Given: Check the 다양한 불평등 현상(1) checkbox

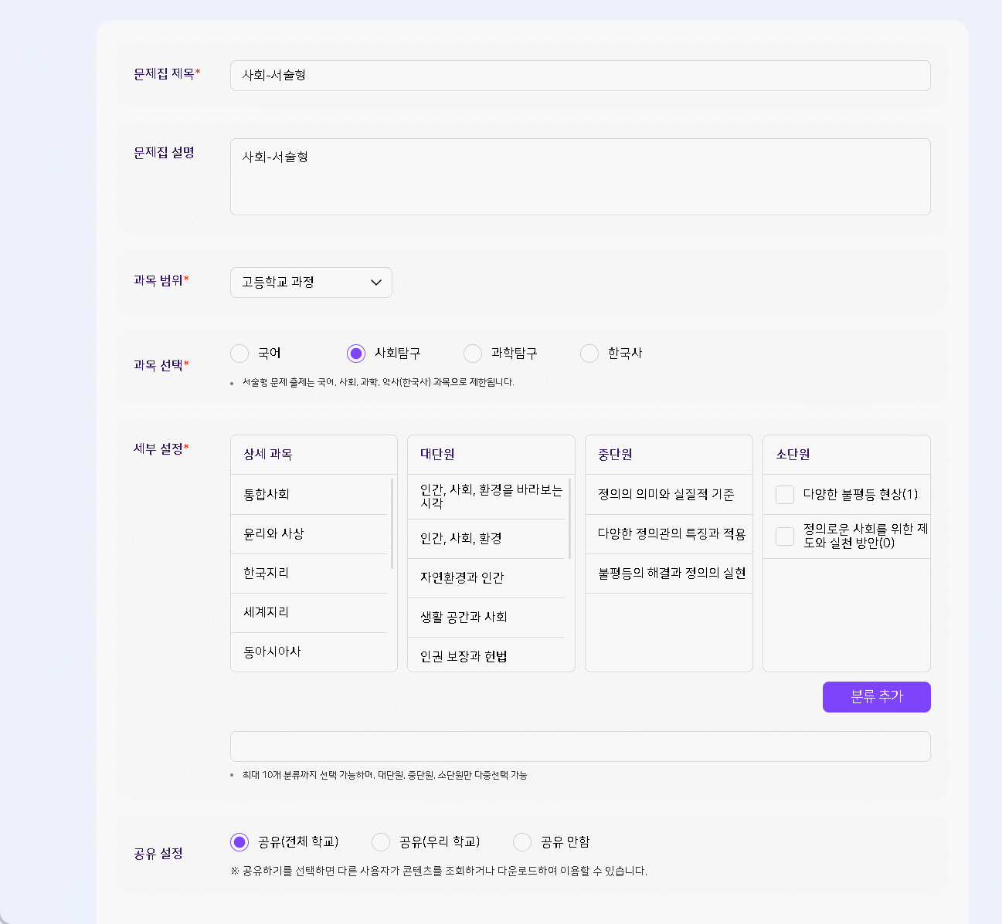Looking at the screenshot, I should click(x=785, y=495).
